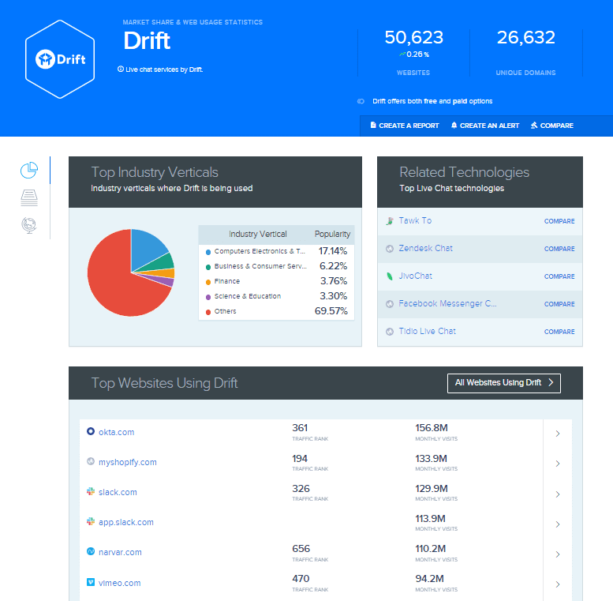Compare Drift with Tawk To
Image resolution: width=613 pixels, height=601 pixels.
tap(559, 221)
